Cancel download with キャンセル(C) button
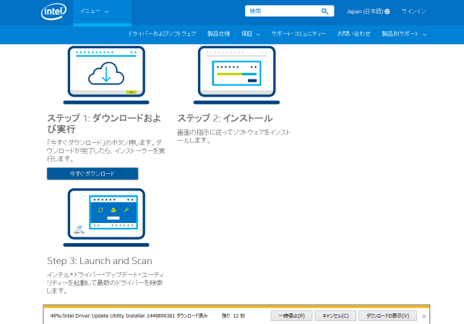 coord(335,316)
